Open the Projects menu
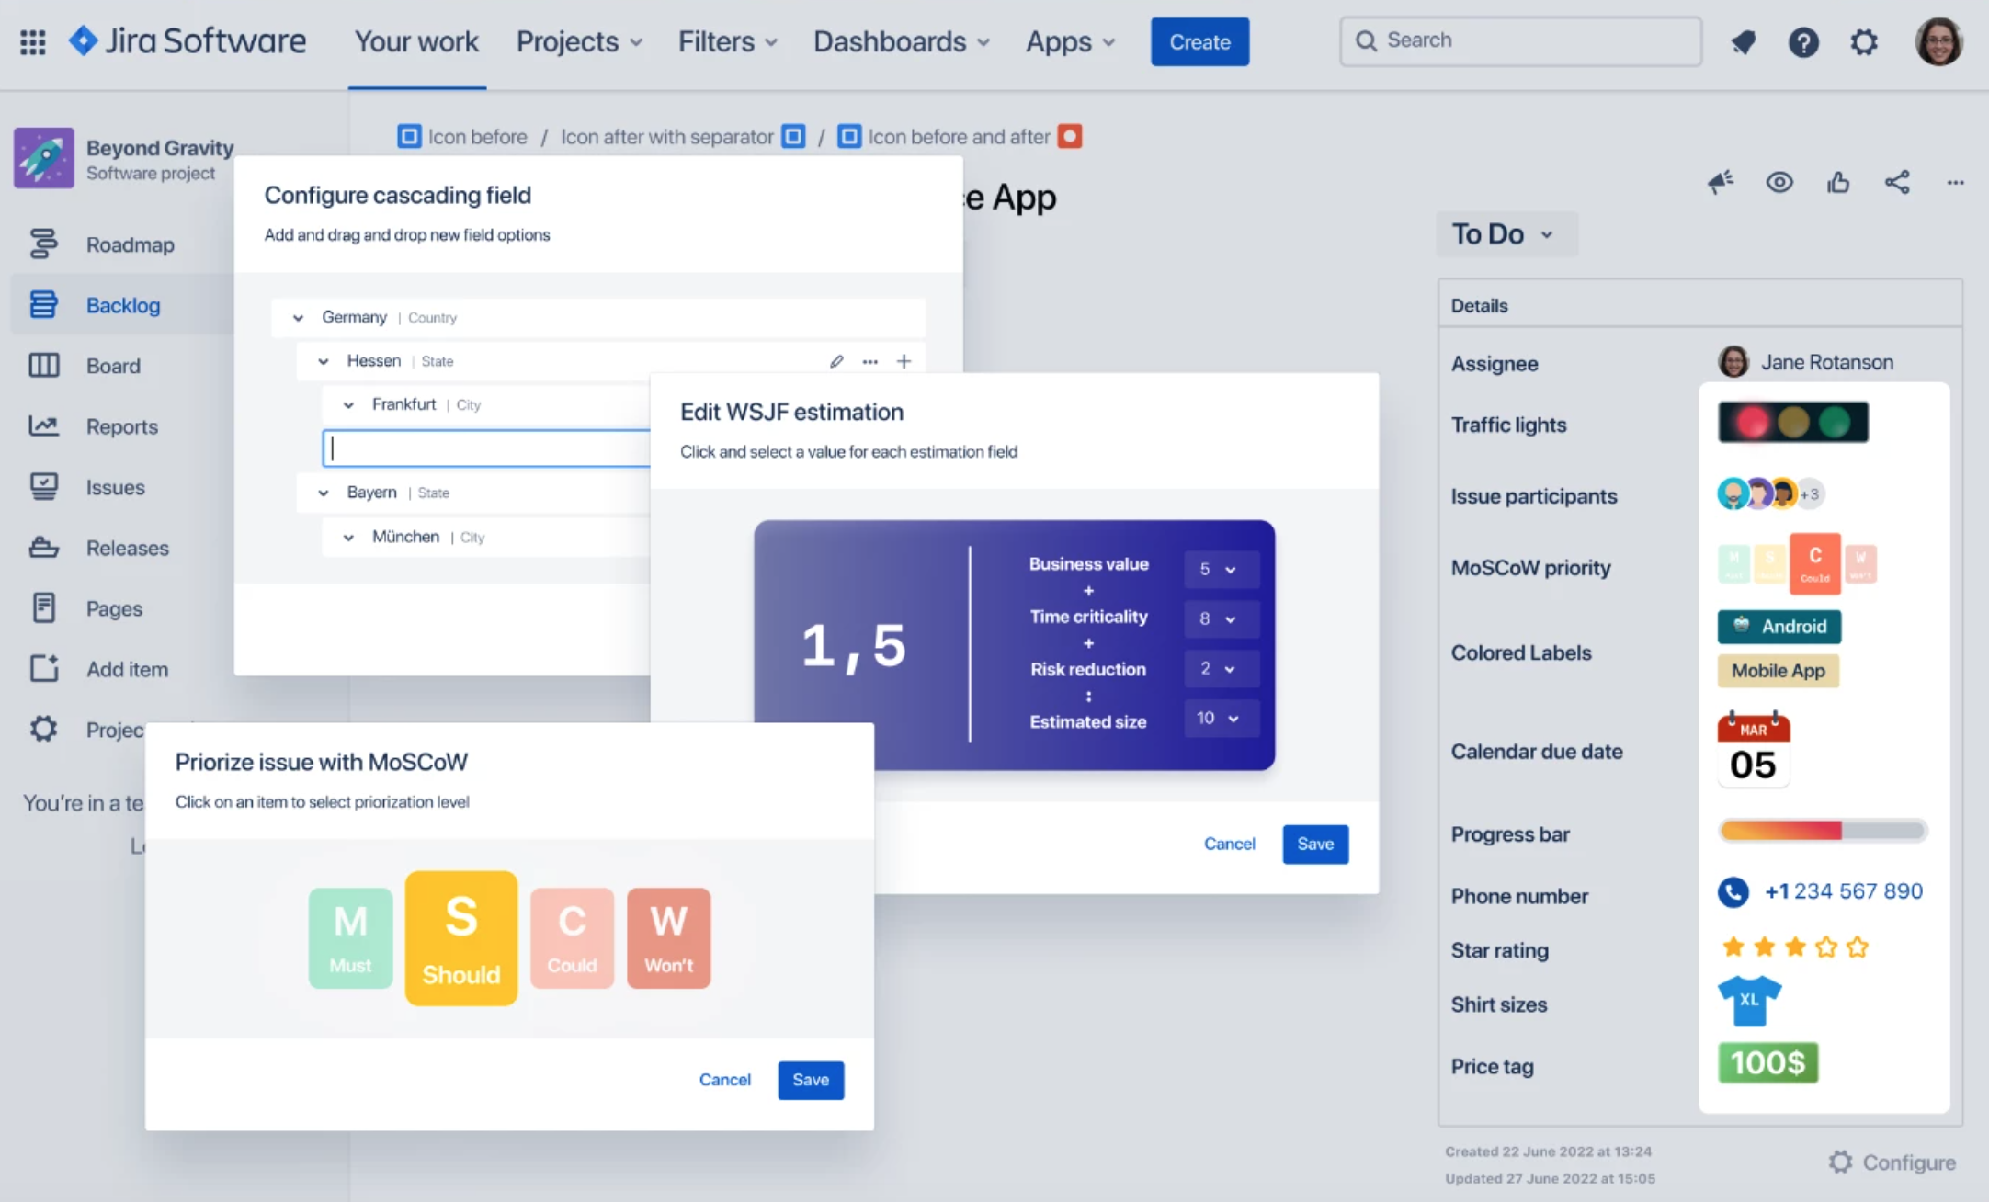1989x1202 pixels. (579, 42)
